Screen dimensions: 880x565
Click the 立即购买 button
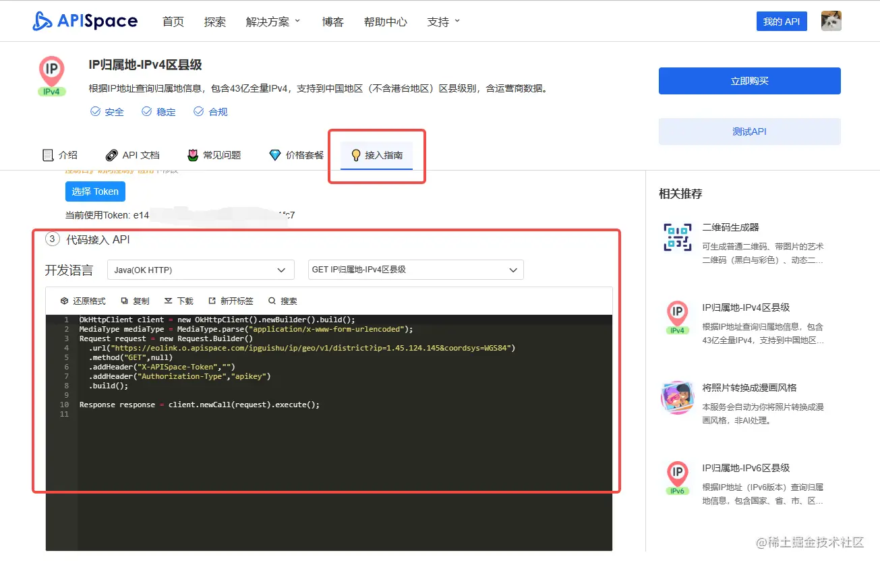750,81
